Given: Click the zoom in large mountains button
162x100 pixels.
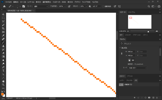Looking at the screenshot, I should pos(157,31).
